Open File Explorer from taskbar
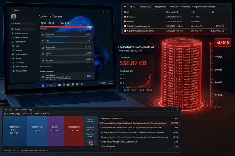Image resolution: width=235 pixels, height=156 pixels. [69, 84]
